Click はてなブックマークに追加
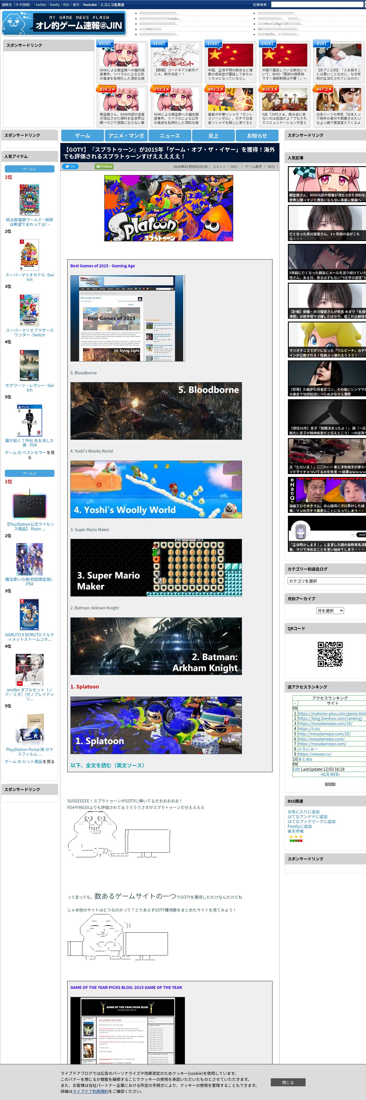Image resolution: width=366 pixels, height=1100 pixels. coord(312,821)
